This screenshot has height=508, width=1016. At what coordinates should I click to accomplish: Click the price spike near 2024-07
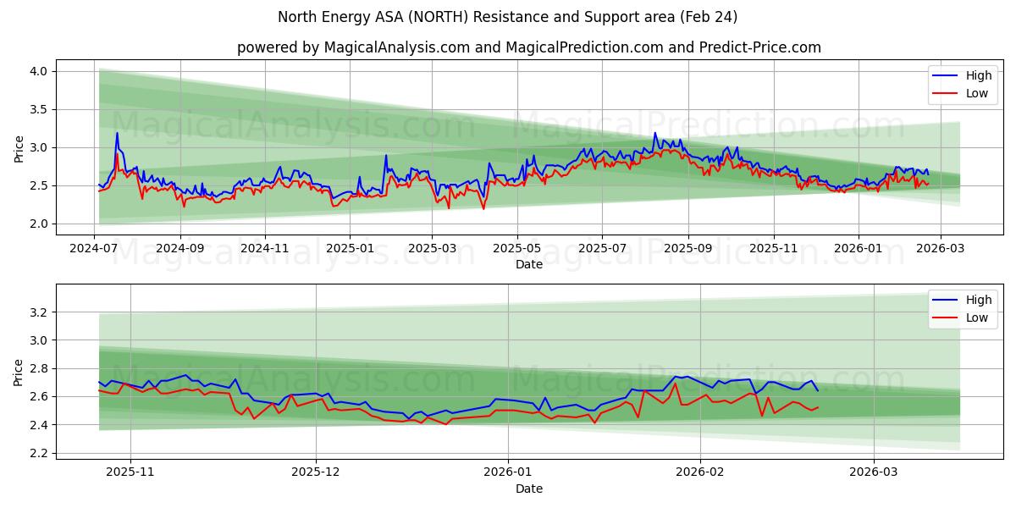click(117, 133)
